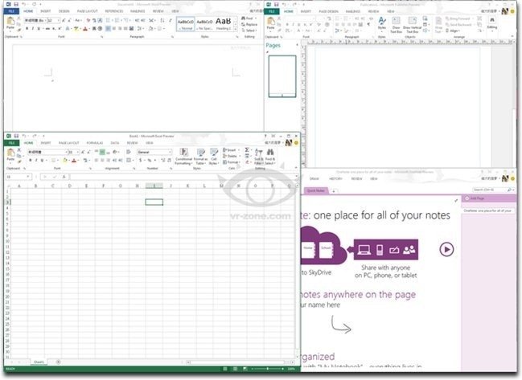Click Find & Select in Excel
522x380 pixels.
click(x=270, y=157)
